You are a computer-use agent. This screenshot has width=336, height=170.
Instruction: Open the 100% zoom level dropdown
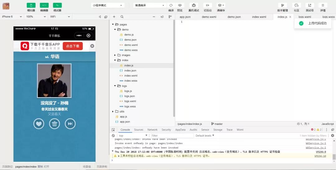(36, 17)
